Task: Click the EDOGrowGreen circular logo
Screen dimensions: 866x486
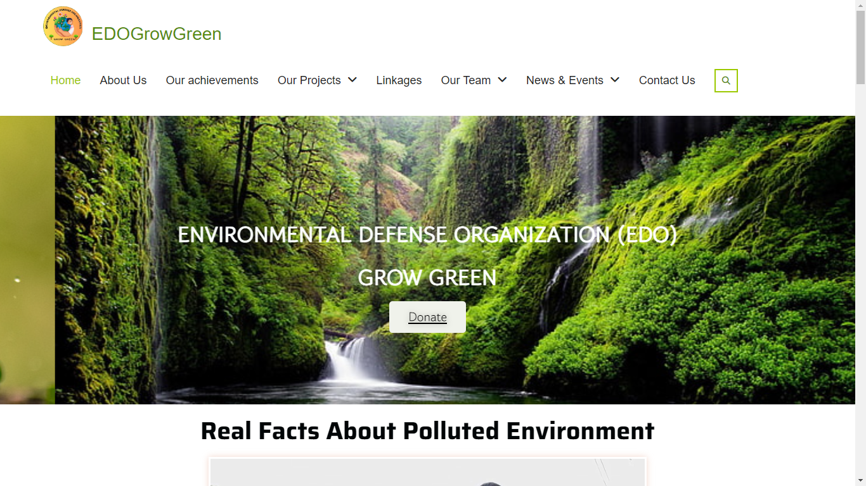Action: click(63, 26)
